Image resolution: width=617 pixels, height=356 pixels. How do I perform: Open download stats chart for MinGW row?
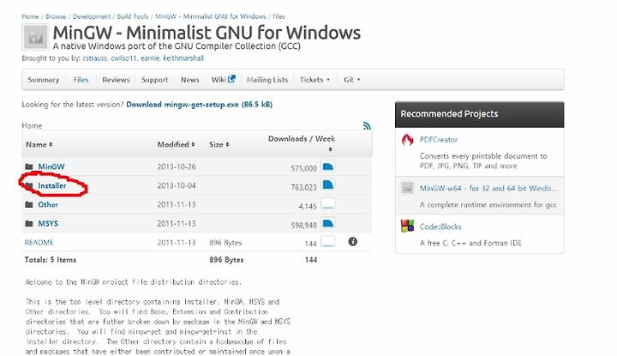328,166
